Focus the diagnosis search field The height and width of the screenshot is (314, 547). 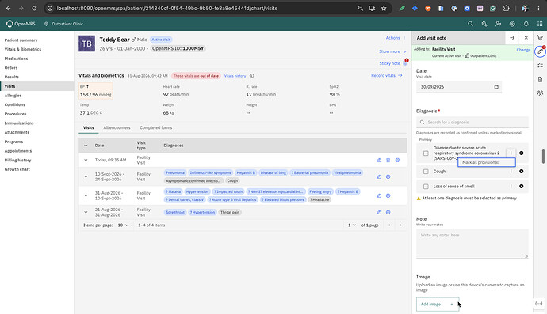click(472, 122)
